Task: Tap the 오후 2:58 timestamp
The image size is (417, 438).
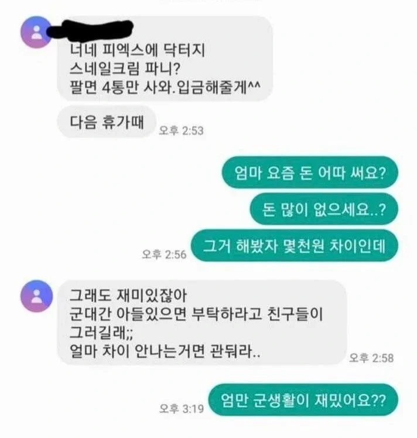Action: pyautogui.click(x=371, y=358)
